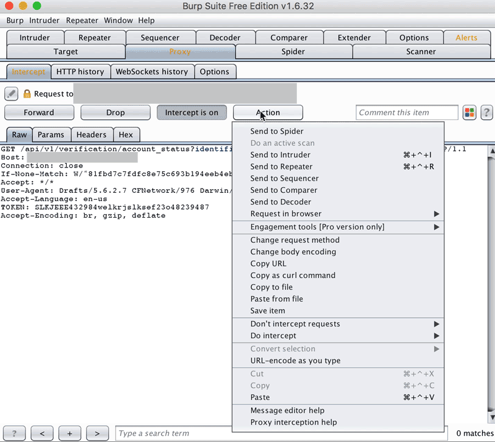Viewport: 495px width, 442px height.
Task: Click the Drop button
Action: 116,113
